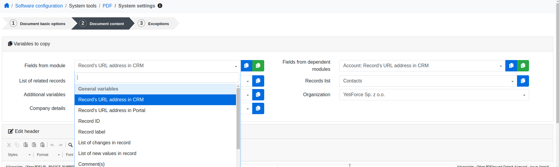Click the dropdown list scrollbar
The height and width of the screenshot is (167, 559).
click(238, 118)
